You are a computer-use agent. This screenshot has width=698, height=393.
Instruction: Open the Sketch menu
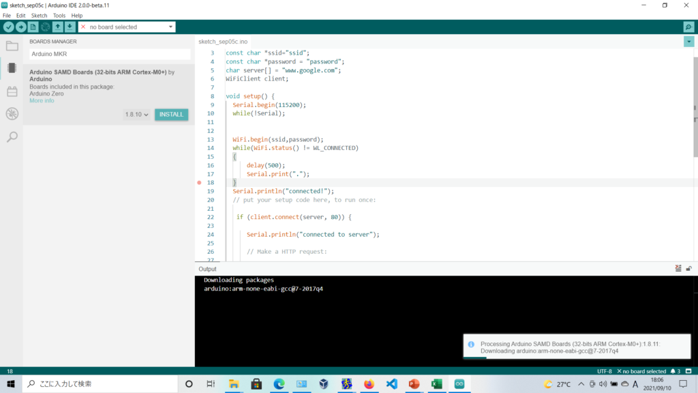click(39, 15)
